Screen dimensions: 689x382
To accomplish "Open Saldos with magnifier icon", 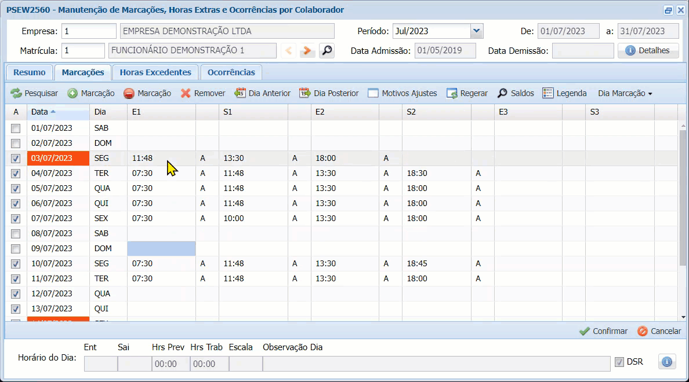I will tap(503, 93).
